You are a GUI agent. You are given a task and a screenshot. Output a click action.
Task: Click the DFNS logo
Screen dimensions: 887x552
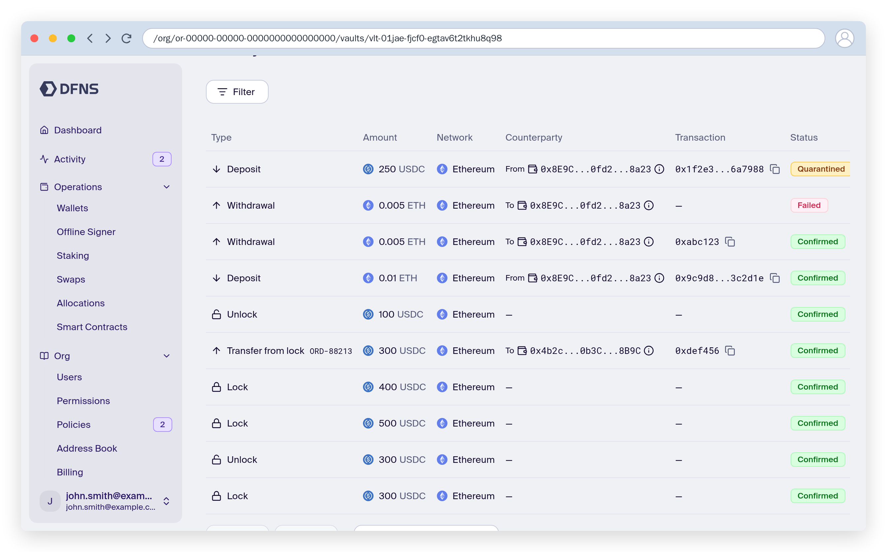pyautogui.click(x=69, y=89)
